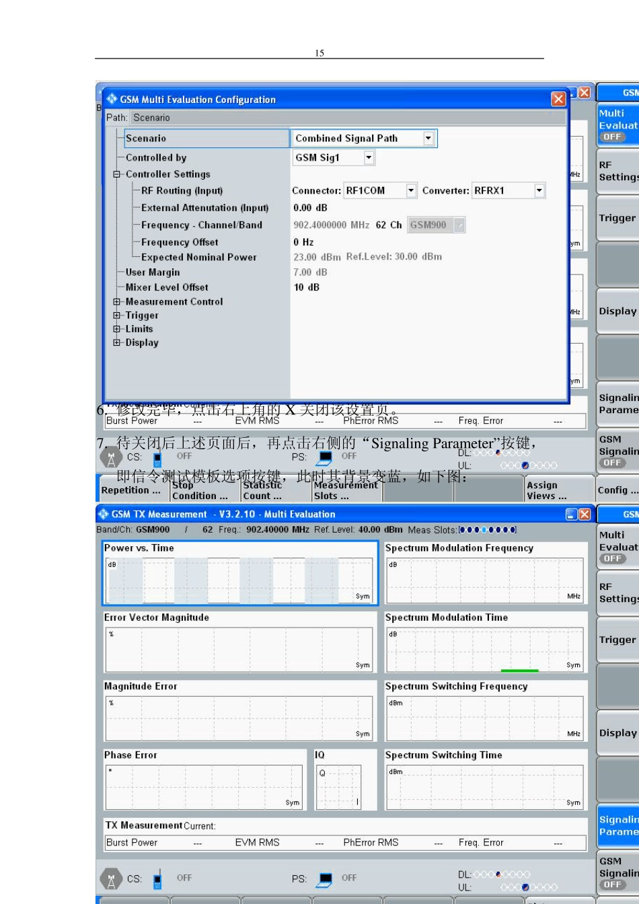Click the CS phone icon in lower status bar
This screenshot has width=639, height=904.
coord(157,878)
